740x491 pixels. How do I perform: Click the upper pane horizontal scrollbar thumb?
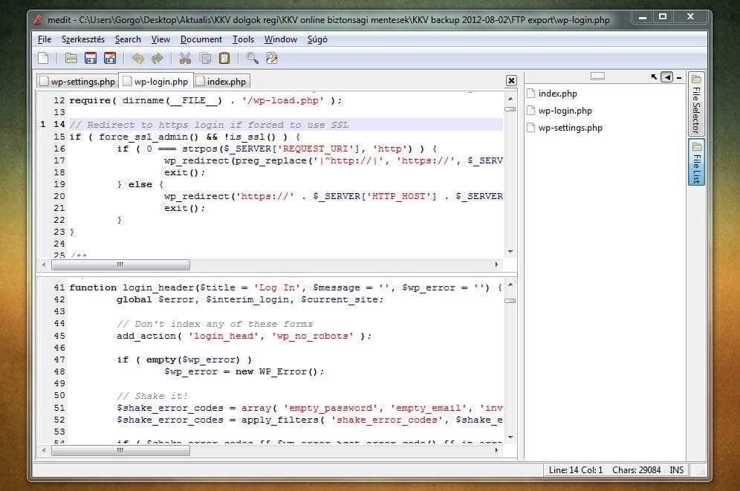pyautogui.click(x=120, y=264)
